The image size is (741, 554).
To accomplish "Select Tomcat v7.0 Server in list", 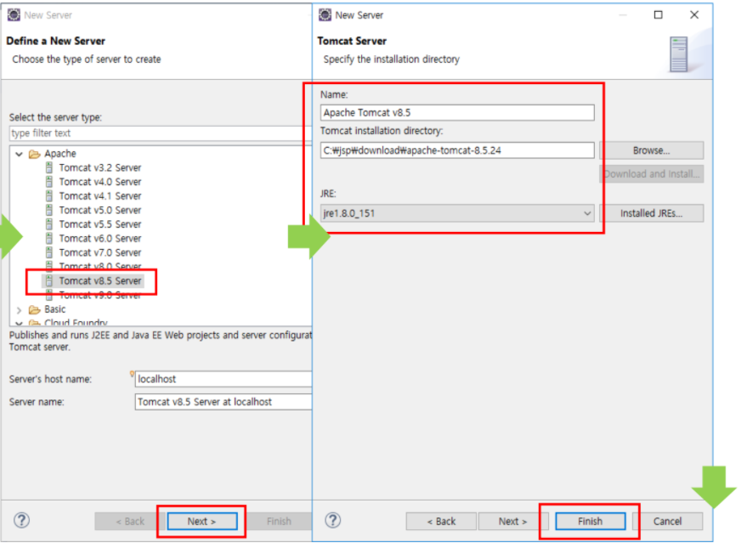I will (99, 253).
